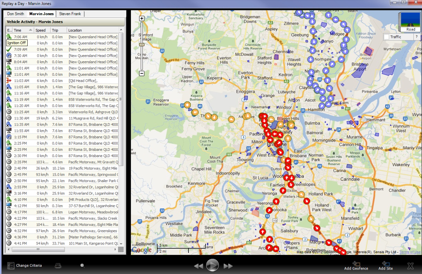Enable the Traffic checkbox on the map
The height and width of the screenshot is (274, 422).
point(386,37)
